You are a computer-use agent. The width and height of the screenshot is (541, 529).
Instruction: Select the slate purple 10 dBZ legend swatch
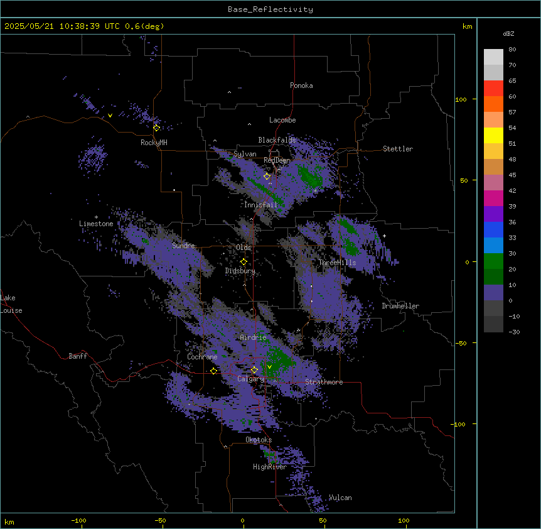(493, 293)
